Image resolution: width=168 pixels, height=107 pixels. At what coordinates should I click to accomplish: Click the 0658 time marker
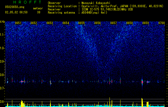point(130,23)
